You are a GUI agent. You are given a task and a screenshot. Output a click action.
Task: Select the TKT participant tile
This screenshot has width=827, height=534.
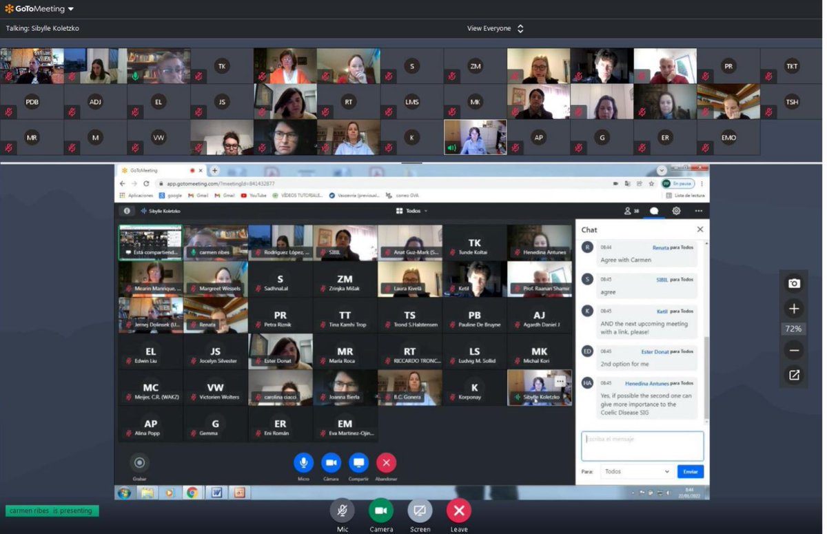click(x=792, y=66)
